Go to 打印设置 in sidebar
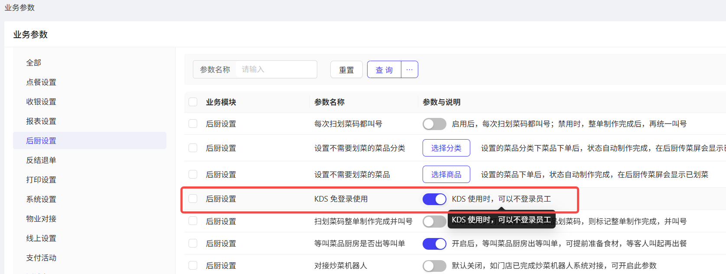The height and width of the screenshot is (274, 726). click(x=41, y=180)
